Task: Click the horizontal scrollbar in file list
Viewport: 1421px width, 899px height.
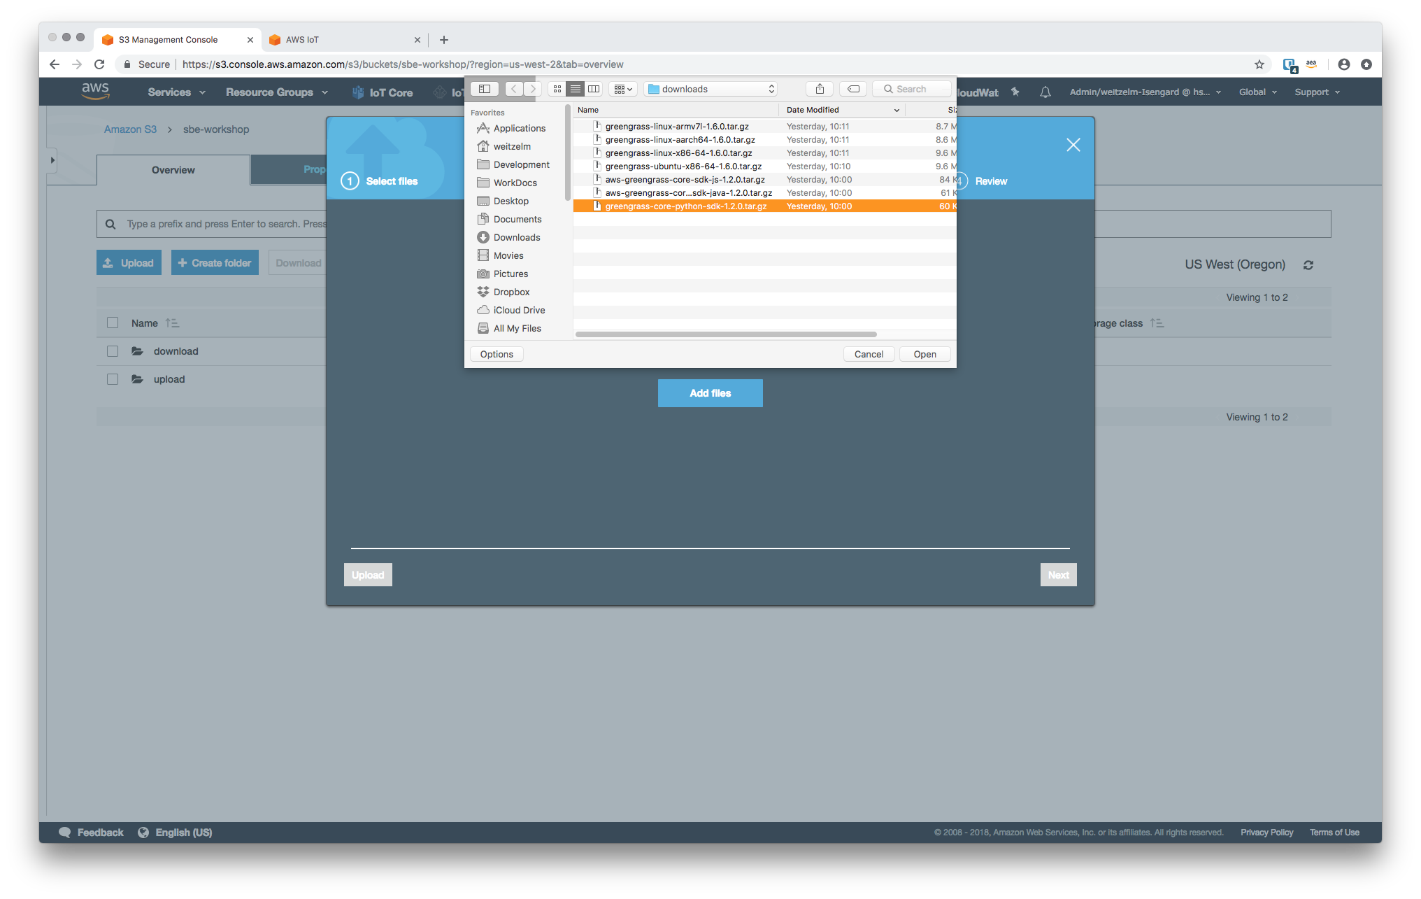Action: [725, 334]
